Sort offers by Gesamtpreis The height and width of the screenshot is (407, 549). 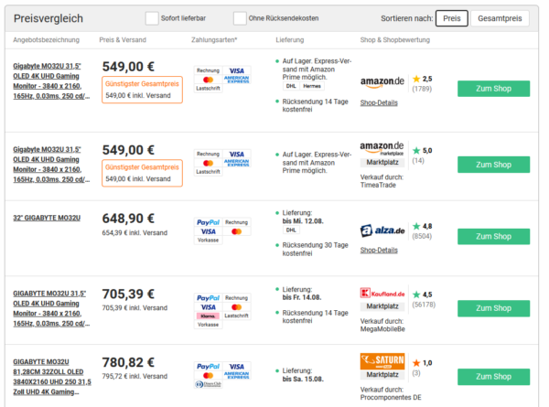500,18
